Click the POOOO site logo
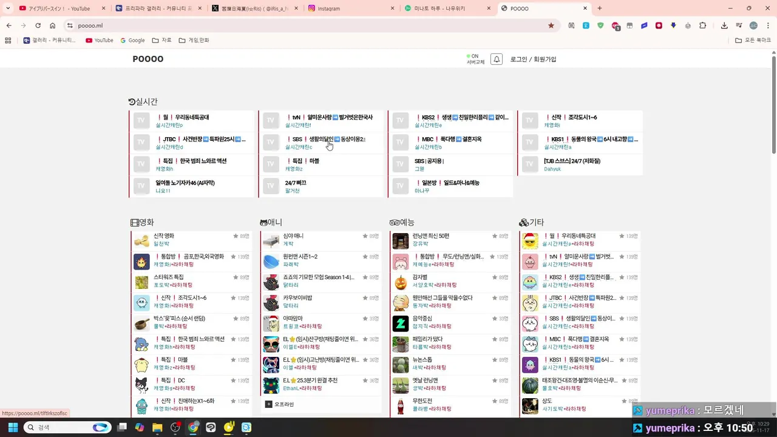777x437 pixels. (148, 59)
